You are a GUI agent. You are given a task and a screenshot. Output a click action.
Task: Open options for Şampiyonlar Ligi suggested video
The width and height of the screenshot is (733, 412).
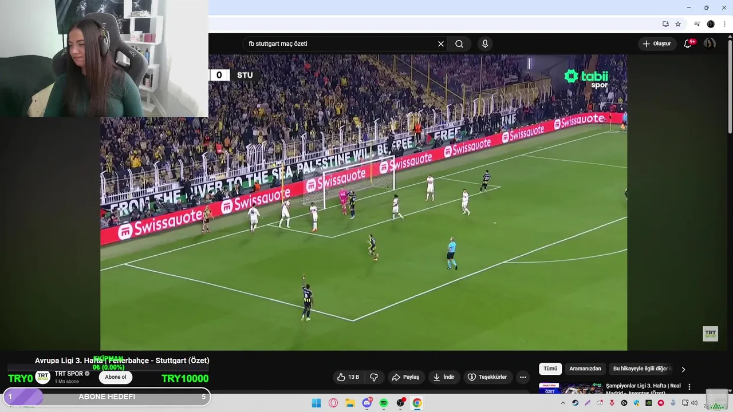click(x=689, y=387)
